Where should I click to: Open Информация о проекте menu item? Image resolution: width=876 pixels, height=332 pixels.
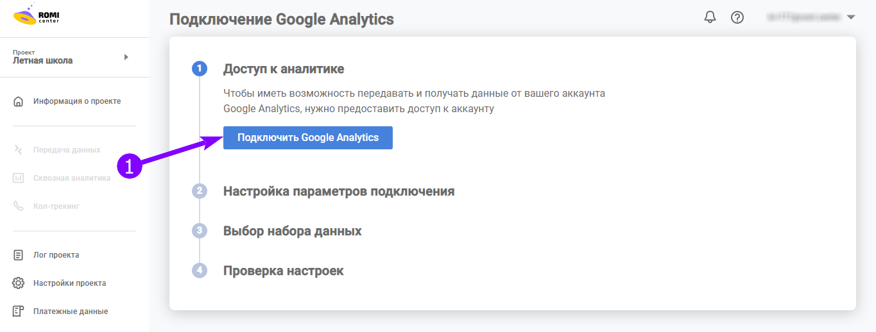pos(77,101)
